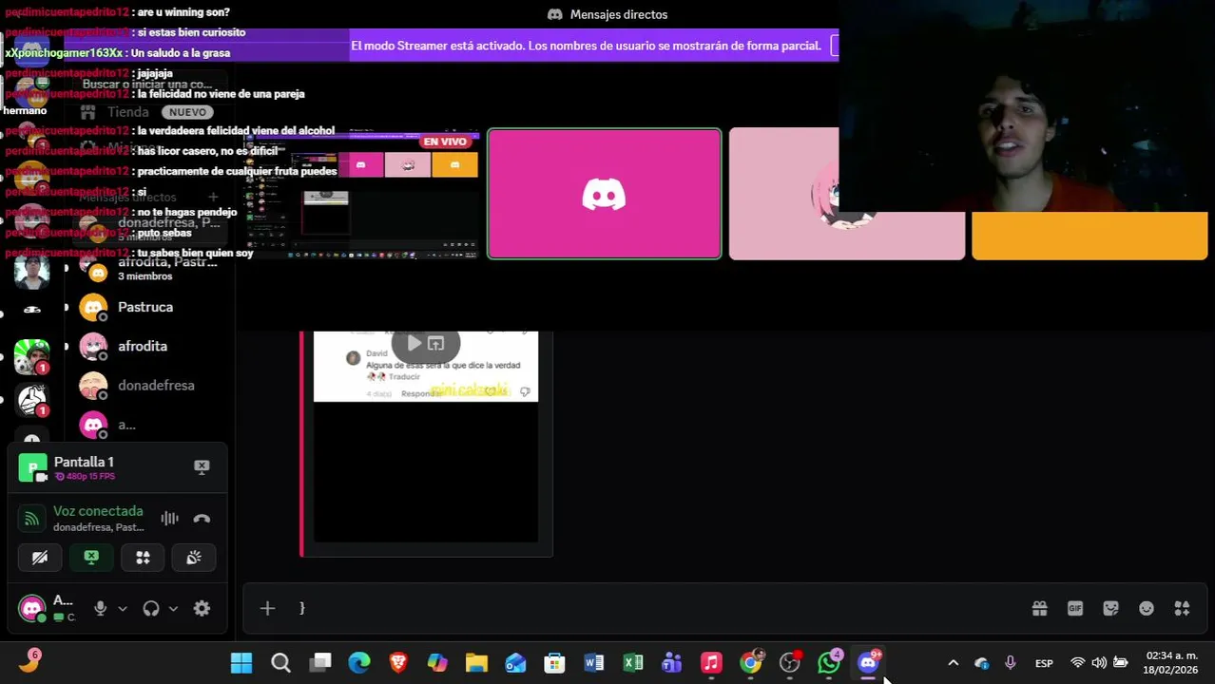Open File Explorer from taskbar
Screen dimensions: 1215x684
coord(476,663)
